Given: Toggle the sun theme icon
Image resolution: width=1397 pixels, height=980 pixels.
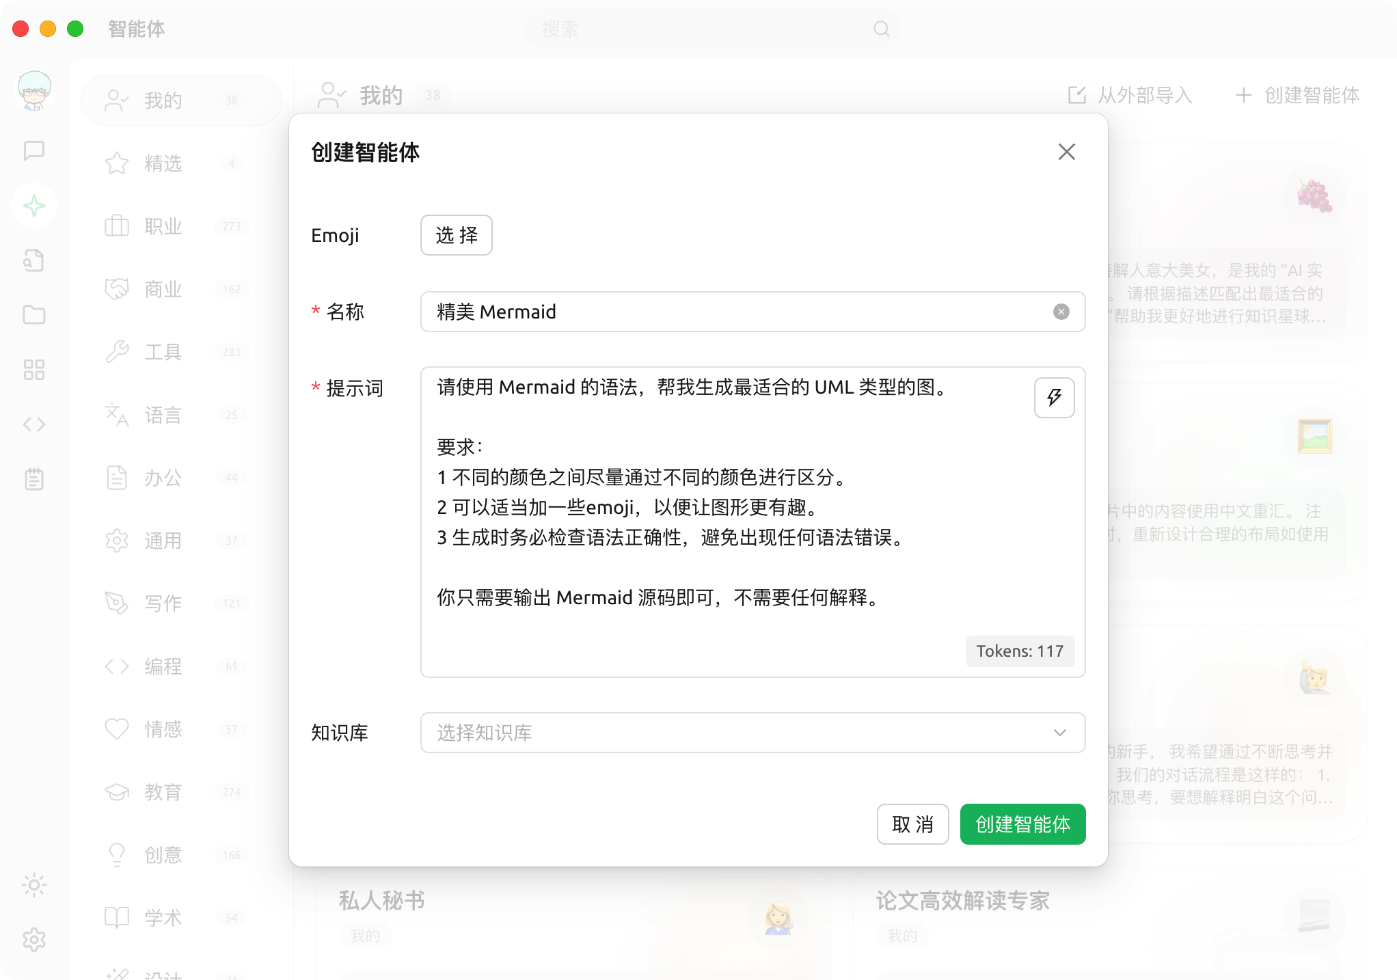Looking at the screenshot, I should tap(34, 885).
